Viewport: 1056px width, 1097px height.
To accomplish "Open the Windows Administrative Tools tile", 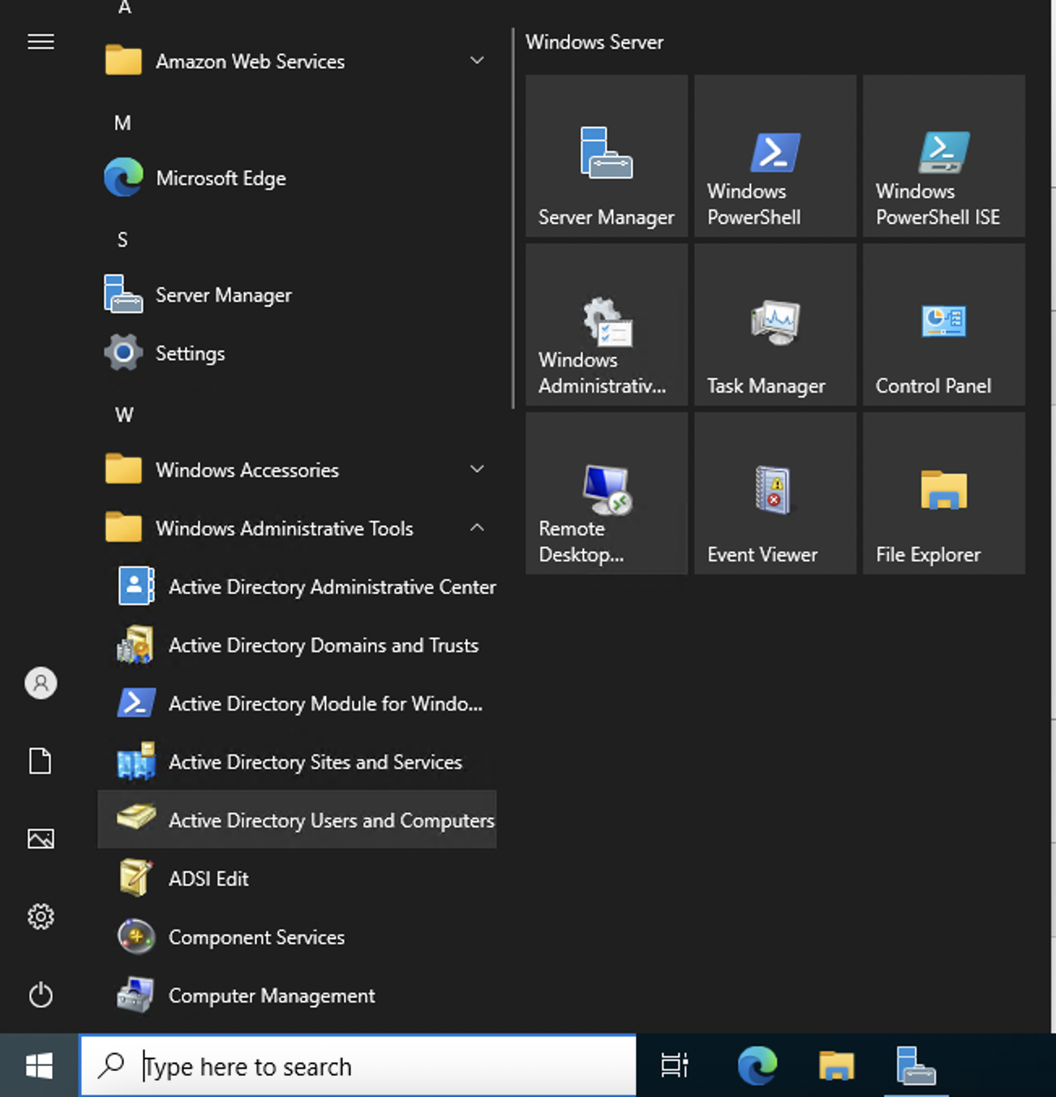I will click(x=607, y=325).
